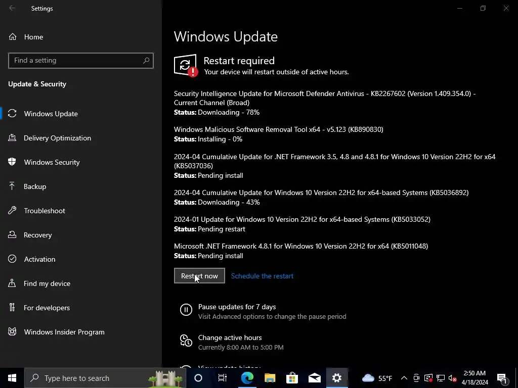Click the Recovery icon in sidebar
The width and height of the screenshot is (518, 388).
12,234
